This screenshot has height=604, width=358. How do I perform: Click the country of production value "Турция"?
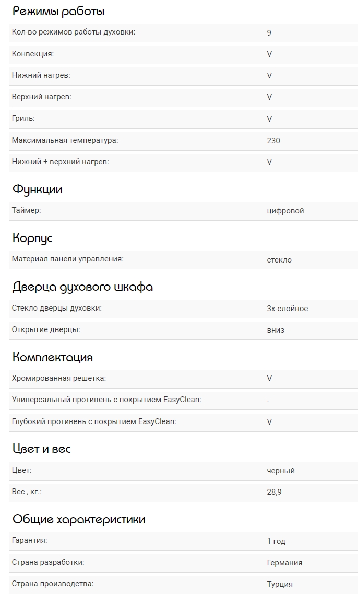(x=280, y=584)
